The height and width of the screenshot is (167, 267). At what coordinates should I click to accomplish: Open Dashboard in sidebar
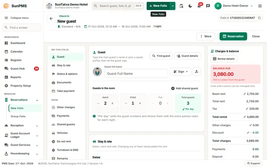click(x=22, y=43)
